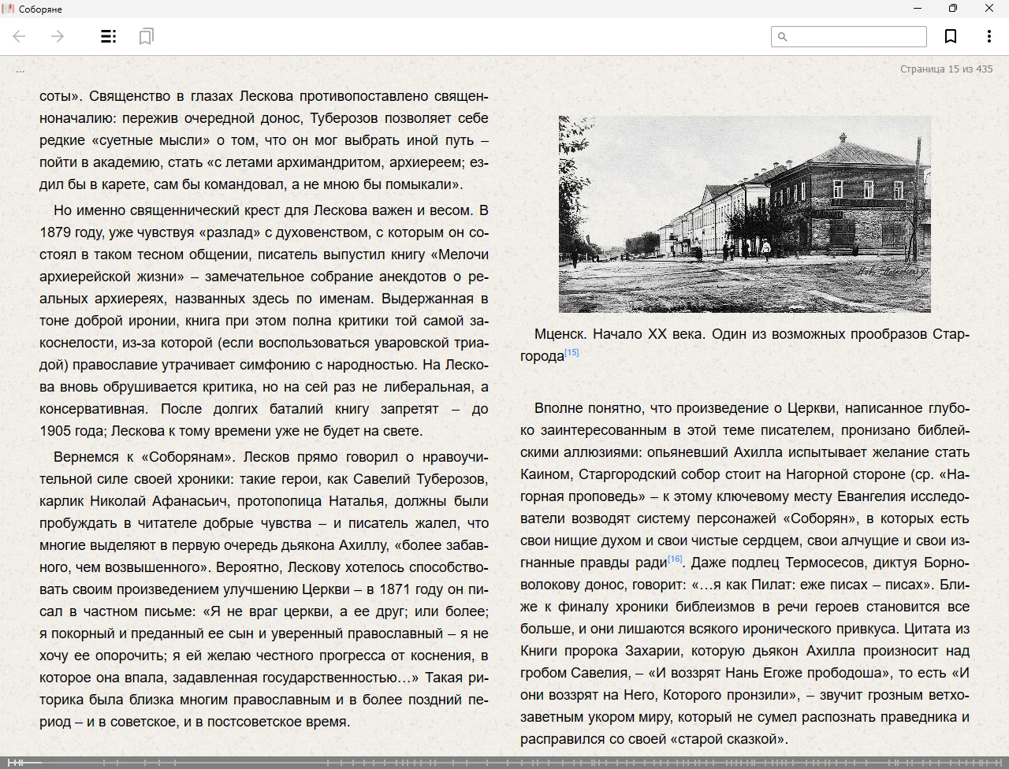Click the Мценск photograph

[744, 214]
